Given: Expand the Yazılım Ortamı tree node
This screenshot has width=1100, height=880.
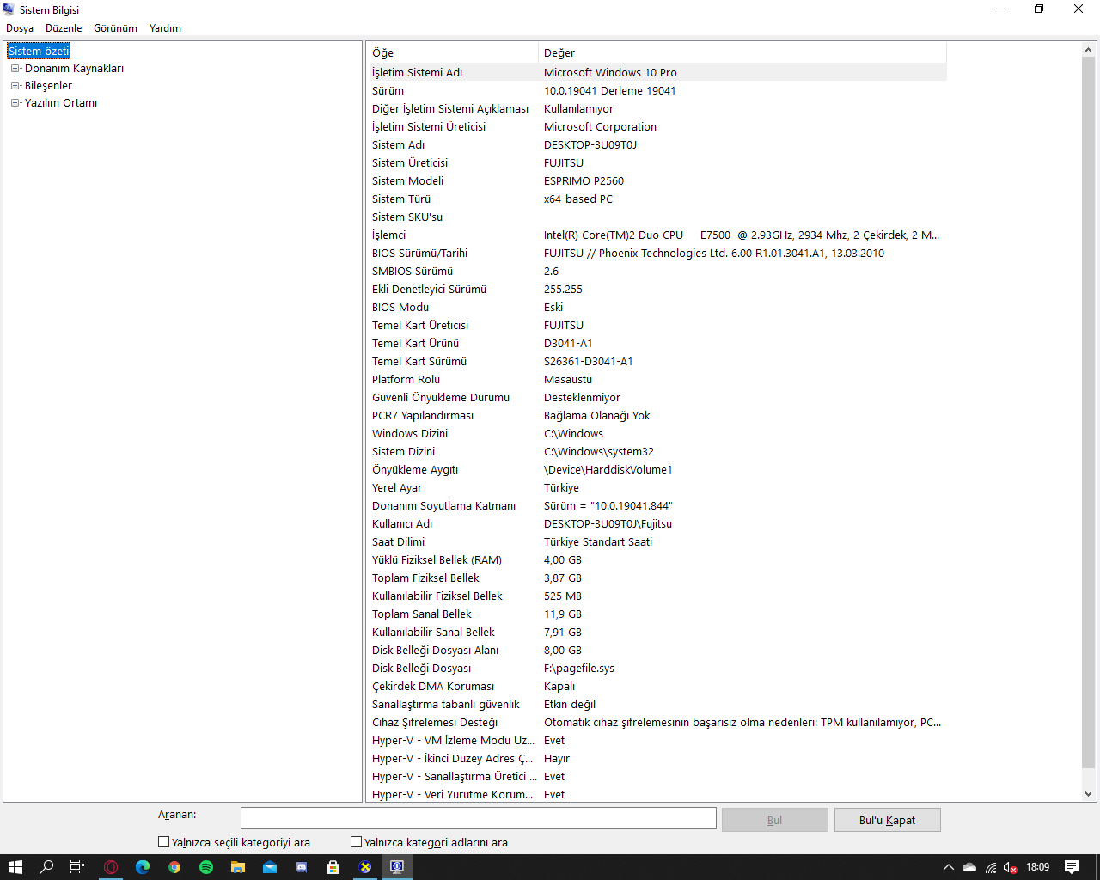Looking at the screenshot, I should pyautogui.click(x=15, y=102).
